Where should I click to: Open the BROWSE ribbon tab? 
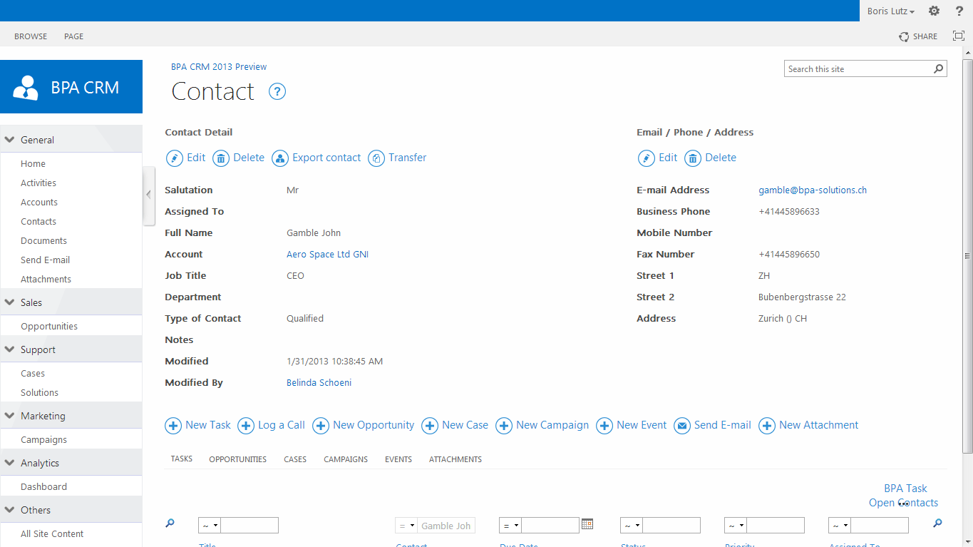pyautogui.click(x=31, y=36)
